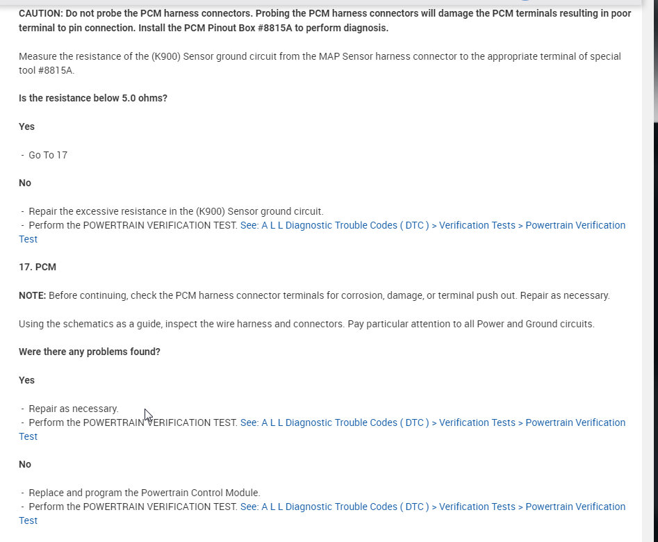
Task: Click 'Yes' under the problems found question
Action: pos(26,380)
